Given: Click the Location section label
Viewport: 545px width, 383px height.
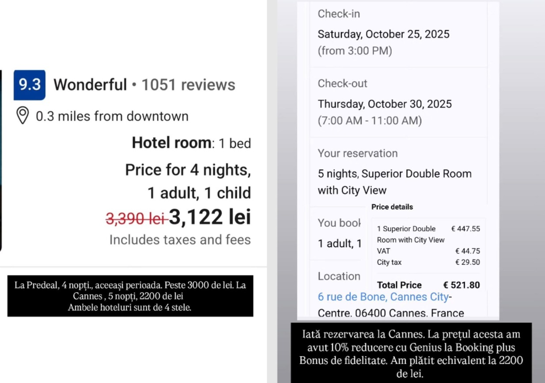Looking at the screenshot, I should (x=339, y=276).
